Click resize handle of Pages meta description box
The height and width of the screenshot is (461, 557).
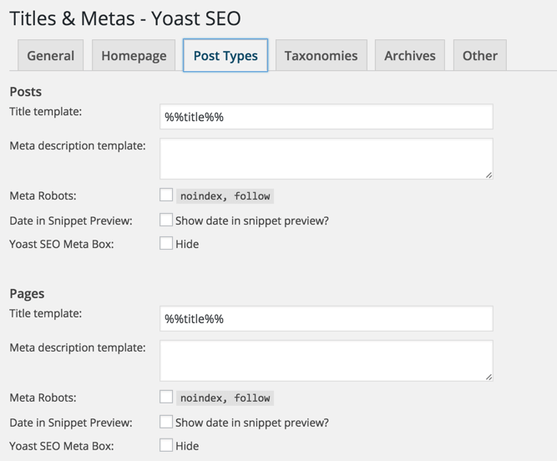coord(489,377)
